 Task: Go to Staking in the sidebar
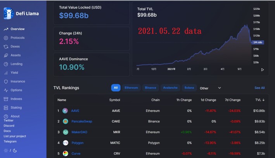pos(16,108)
